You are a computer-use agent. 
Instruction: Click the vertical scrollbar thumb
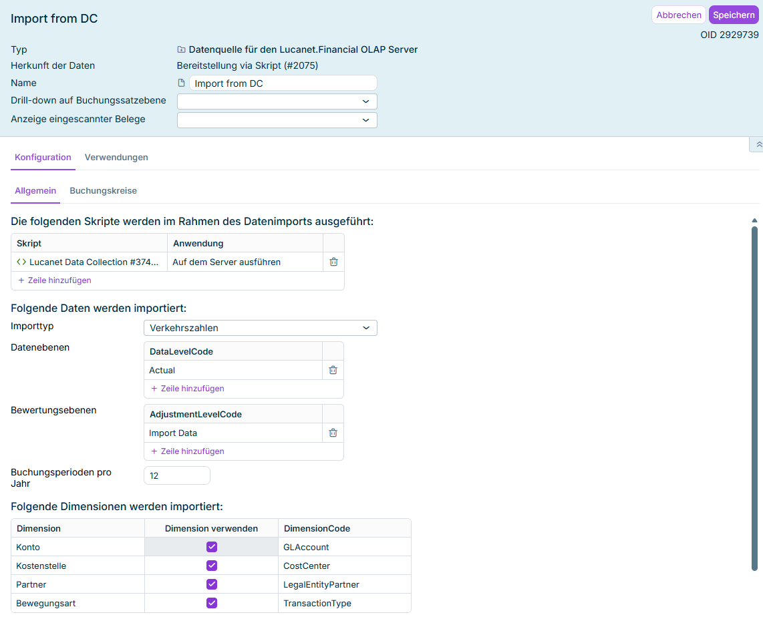[x=754, y=398]
